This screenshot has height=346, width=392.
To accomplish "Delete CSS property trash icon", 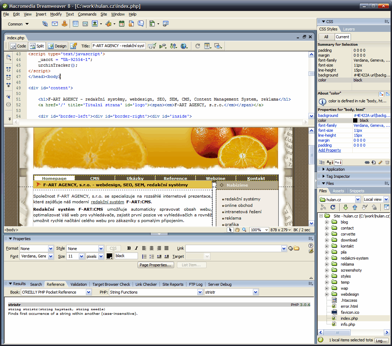I will [x=387, y=162].
